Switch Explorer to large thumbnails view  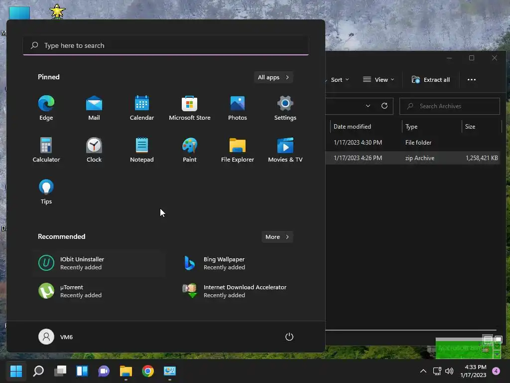pyautogui.click(x=498, y=339)
